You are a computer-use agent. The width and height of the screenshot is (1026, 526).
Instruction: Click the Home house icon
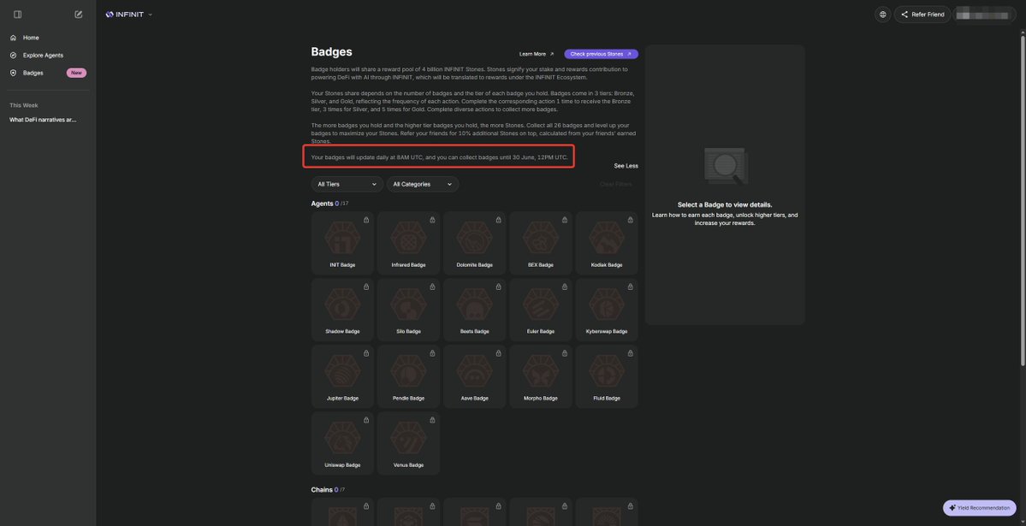(x=13, y=38)
